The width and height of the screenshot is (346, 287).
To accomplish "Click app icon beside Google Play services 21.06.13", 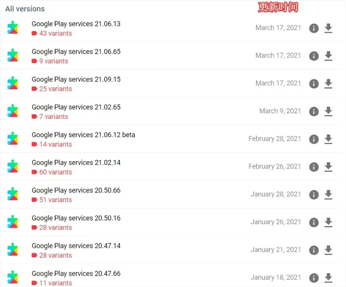I will click(13, 28).
